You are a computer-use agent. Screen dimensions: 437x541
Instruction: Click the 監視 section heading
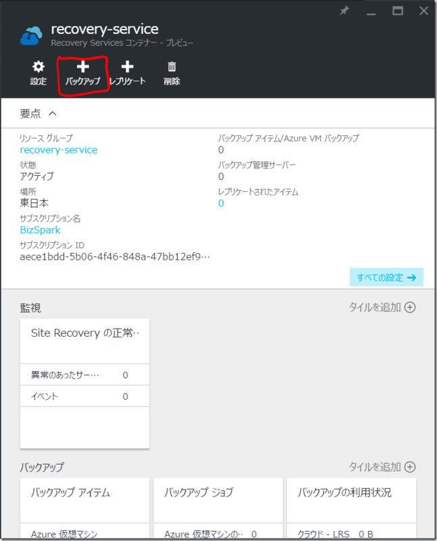(30, 308)
